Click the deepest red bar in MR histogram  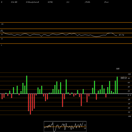pos(30,104)
